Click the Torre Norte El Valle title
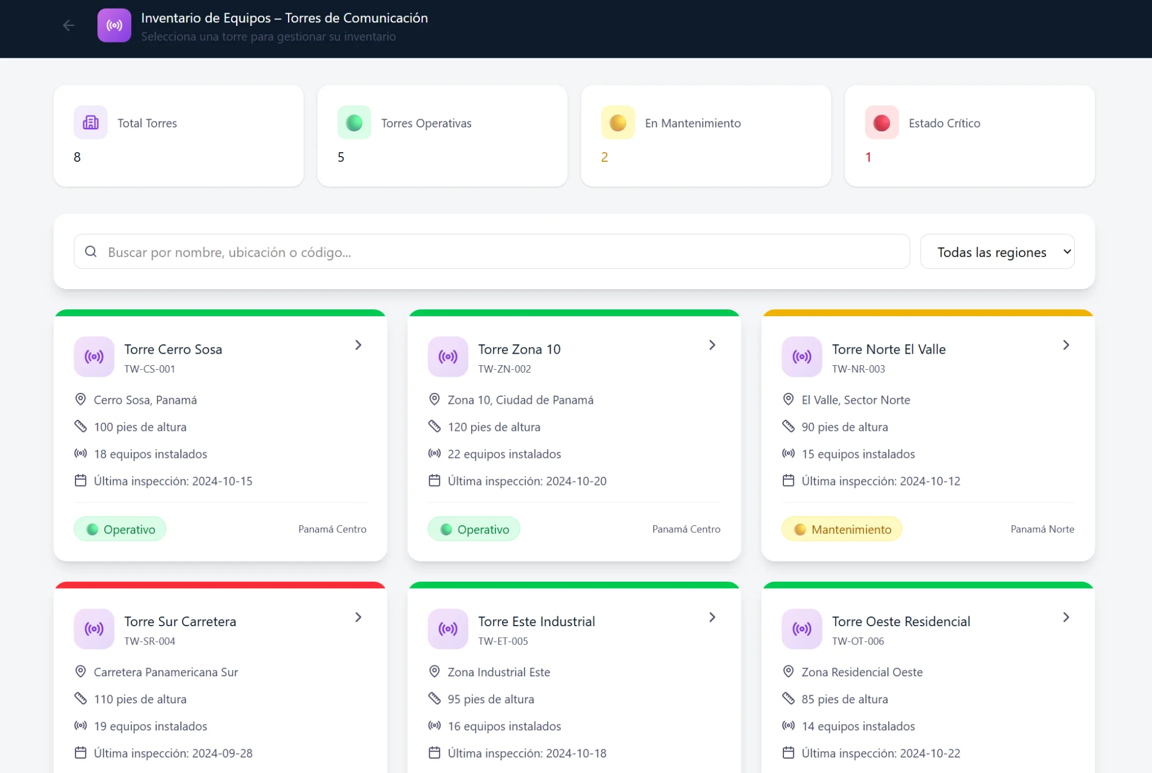Viewport: 1152px width, 773px height. pos(888,349)
